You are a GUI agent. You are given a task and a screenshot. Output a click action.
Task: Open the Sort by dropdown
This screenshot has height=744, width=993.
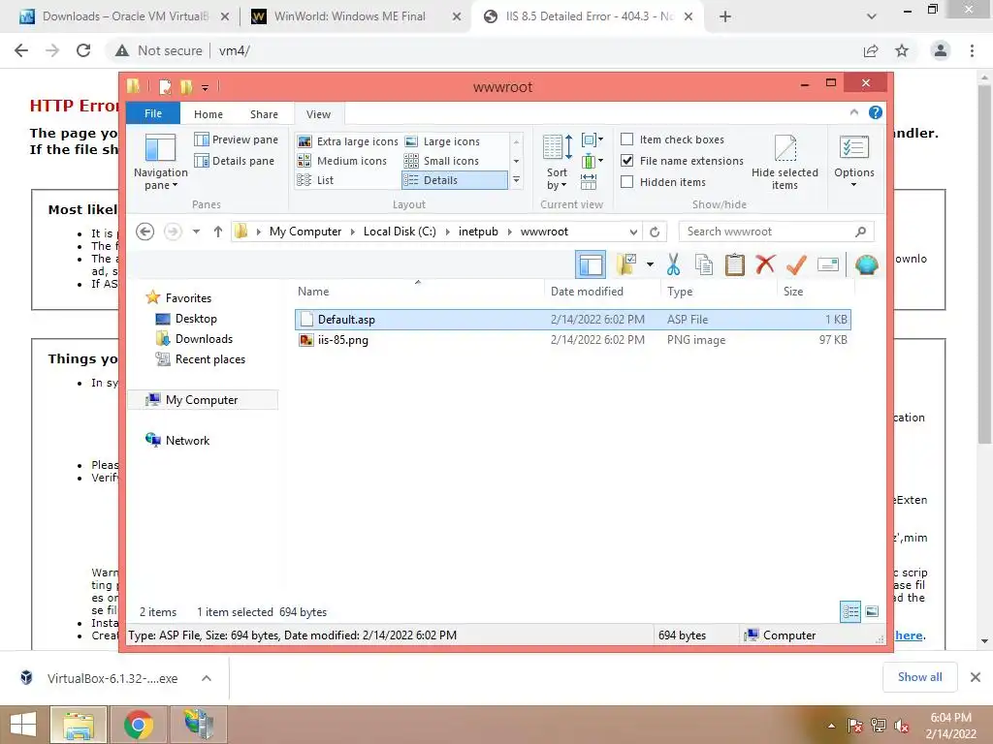coord(558,162)
